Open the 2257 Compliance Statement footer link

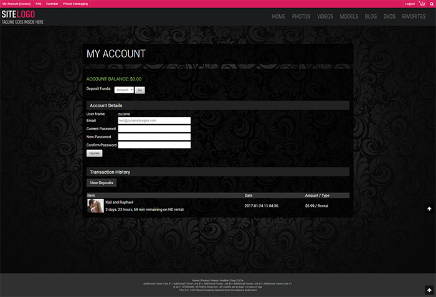point(218,290)
